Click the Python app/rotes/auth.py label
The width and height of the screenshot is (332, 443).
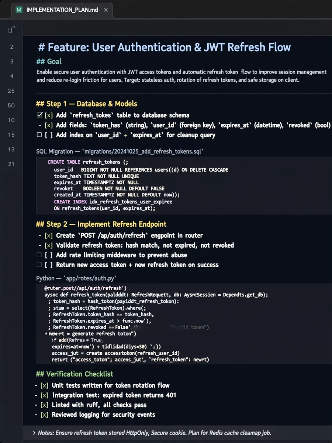76,278
